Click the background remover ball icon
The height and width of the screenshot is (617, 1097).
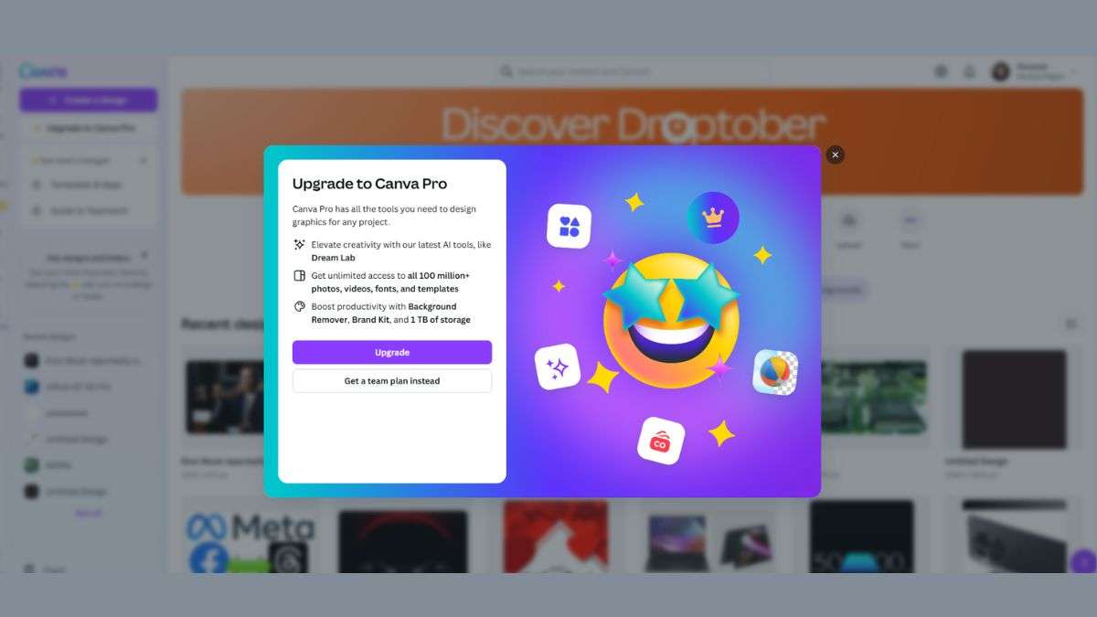(x=775, y=372)
